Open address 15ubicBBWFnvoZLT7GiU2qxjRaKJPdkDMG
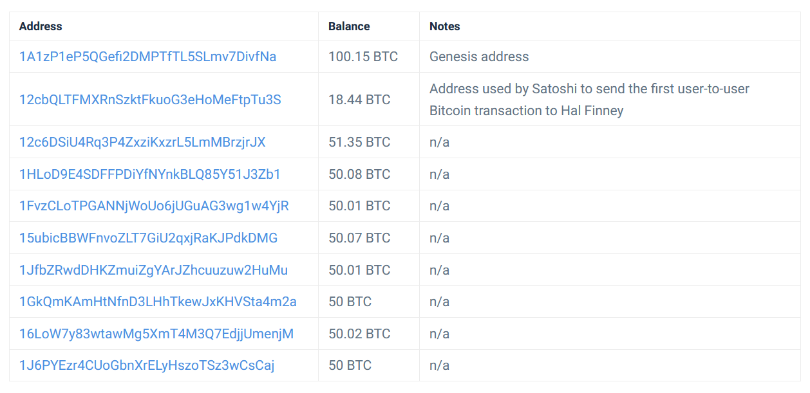The width and height of the screenshot is (810, 393). 148,238
